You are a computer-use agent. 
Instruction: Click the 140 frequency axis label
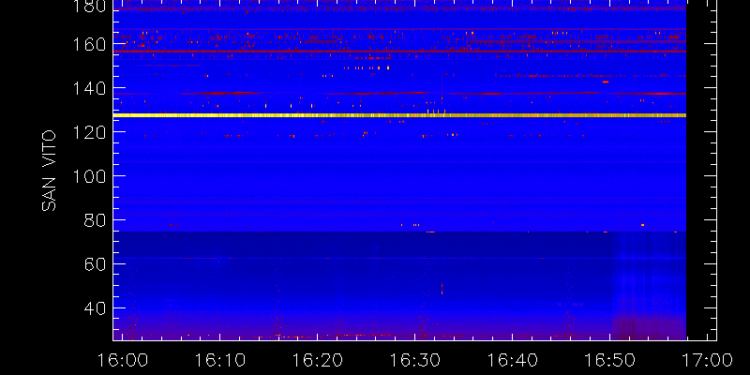(x=89, y=88)
